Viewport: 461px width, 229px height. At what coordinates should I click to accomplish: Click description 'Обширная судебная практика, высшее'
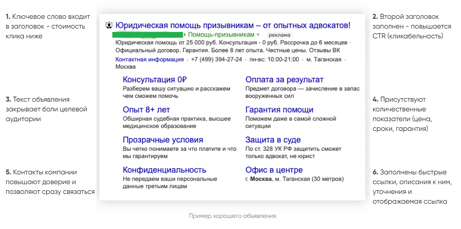(x=177, y=119)
